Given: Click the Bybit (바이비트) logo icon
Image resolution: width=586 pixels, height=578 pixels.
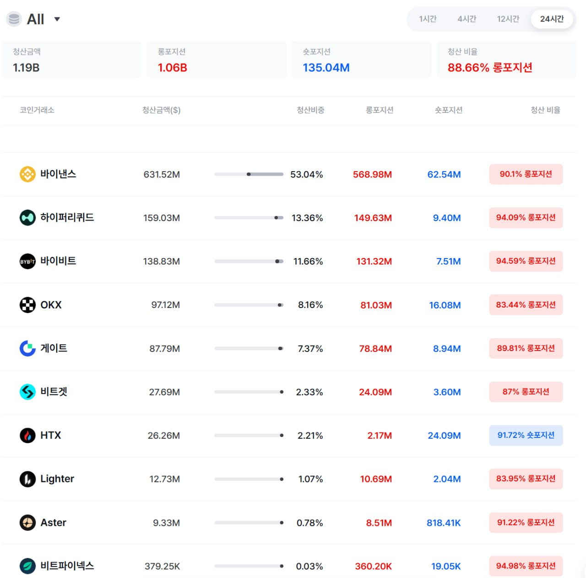Looking at the screenshot, I should (x=27, y=261).
